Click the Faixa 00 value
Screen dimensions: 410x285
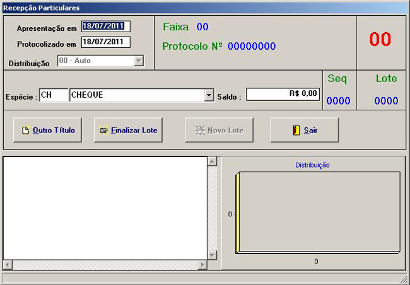[202, 27]
